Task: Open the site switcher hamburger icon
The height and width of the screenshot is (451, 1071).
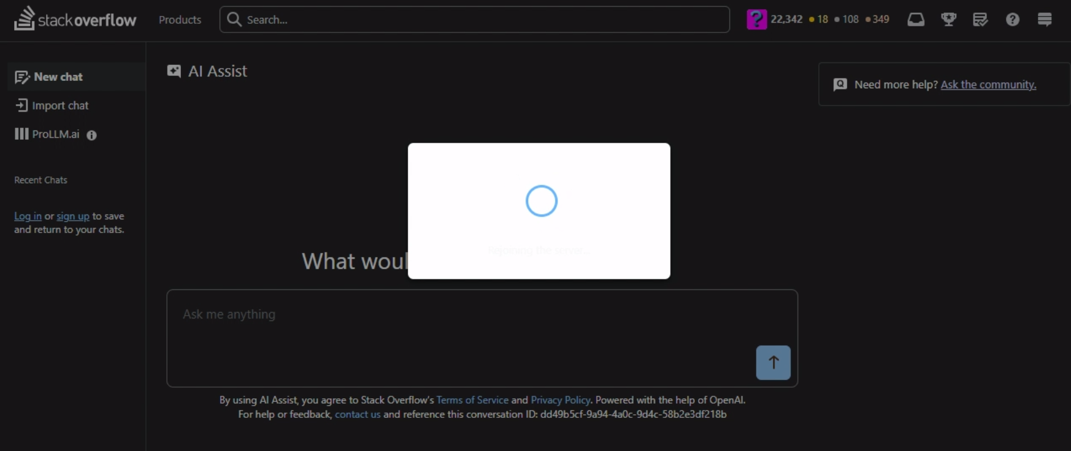Action: [x=1044, y=20]
